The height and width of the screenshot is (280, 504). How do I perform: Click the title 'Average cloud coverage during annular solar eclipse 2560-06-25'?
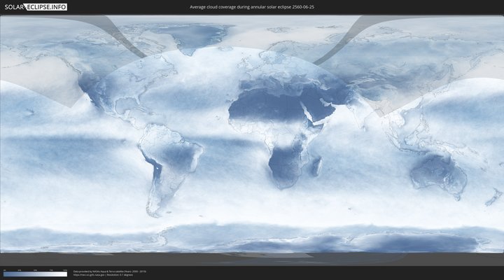pyautogui.click(x=252, y=7)
